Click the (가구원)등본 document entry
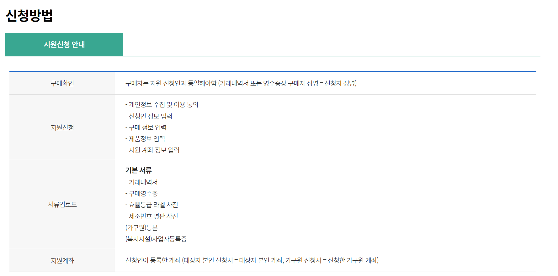This screenshot has width=558, height=276. click(141, 228)
